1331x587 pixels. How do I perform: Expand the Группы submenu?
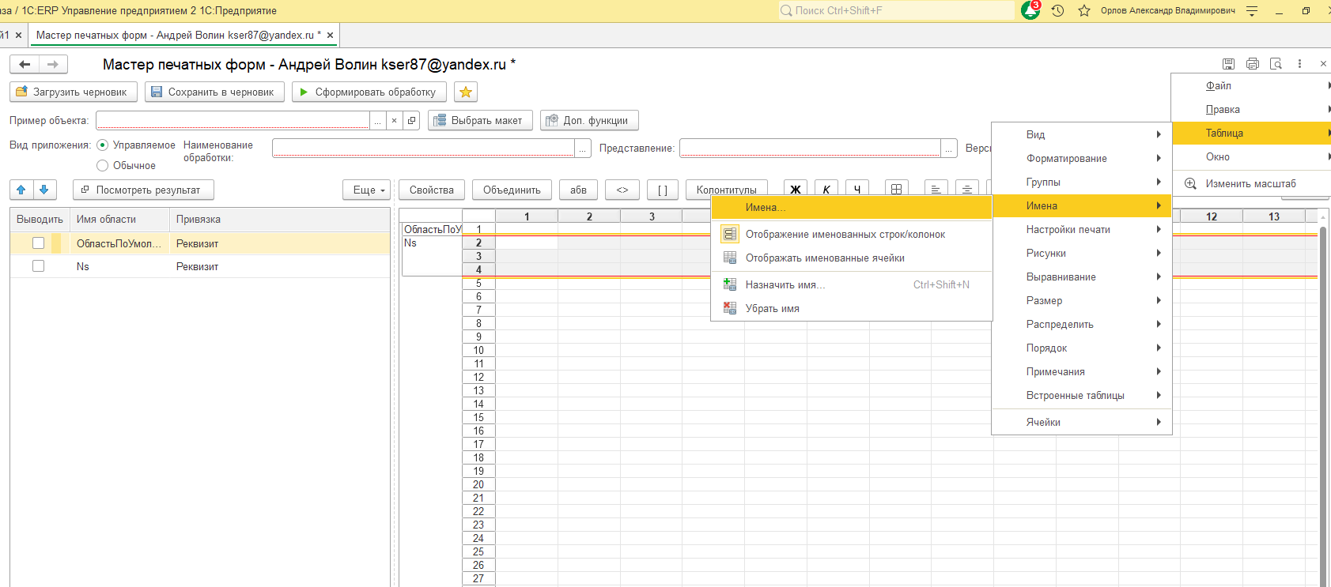(x=1081, y=182)
